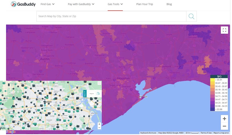232x135 pixels.
Task: Go to Plan Your Trip
Action: point(144,4)
